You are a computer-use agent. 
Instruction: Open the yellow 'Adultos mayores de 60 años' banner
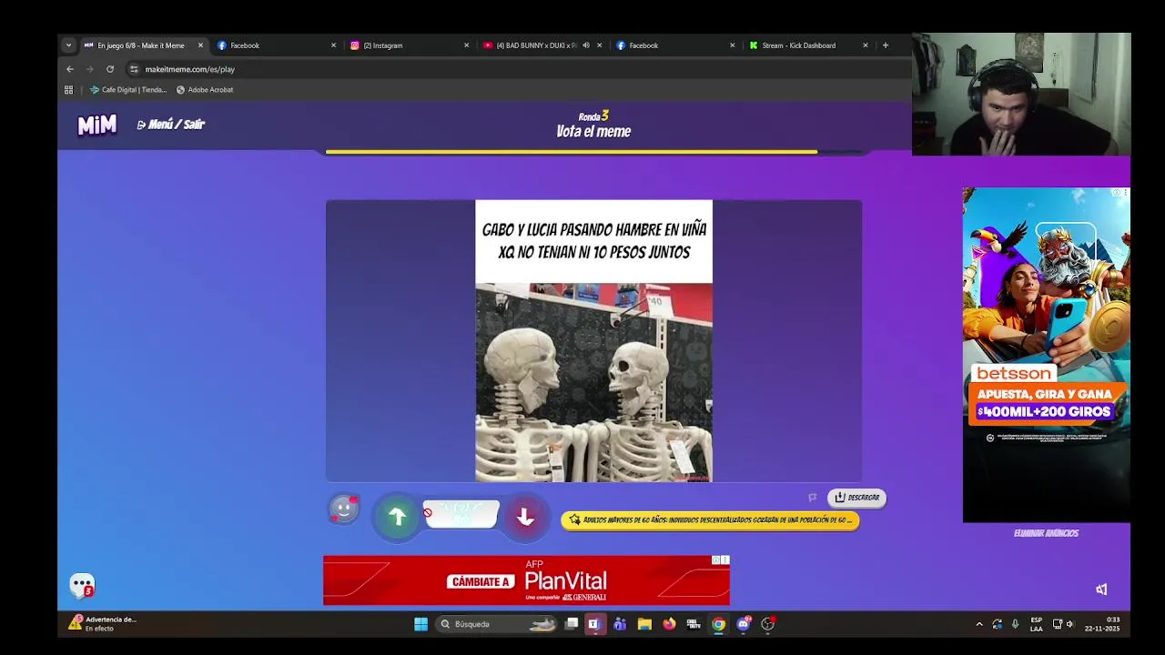click(x=710, y=520)
